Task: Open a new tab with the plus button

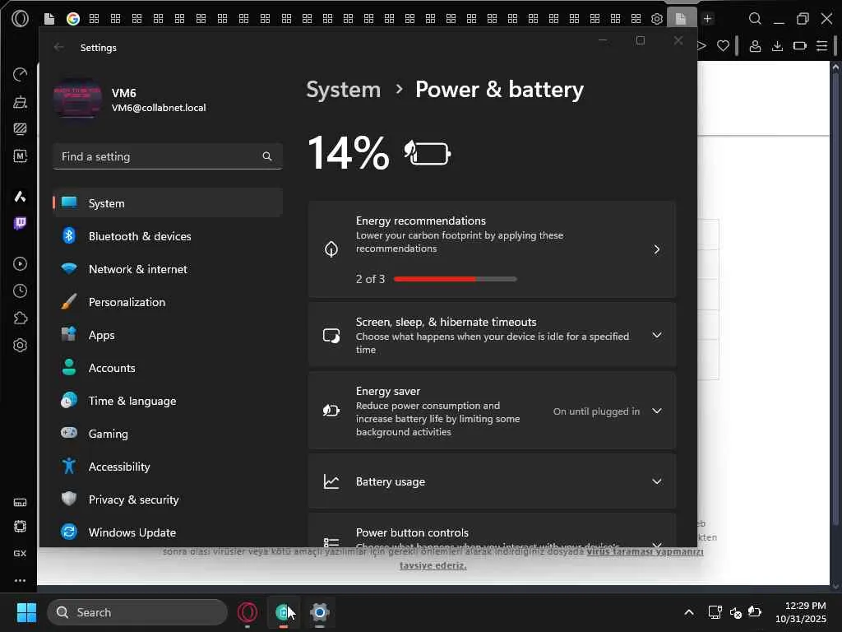Action: tap(708, 19)
